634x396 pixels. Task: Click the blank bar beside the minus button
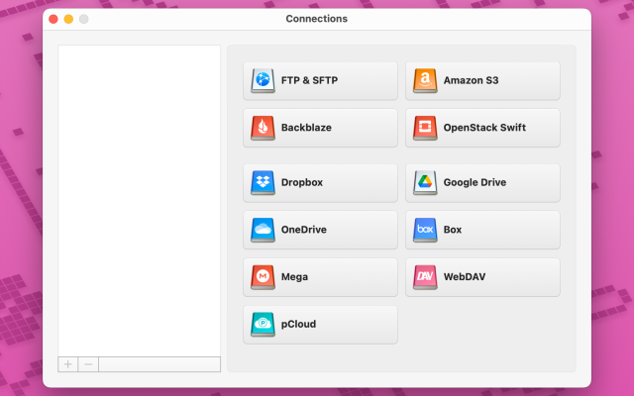158,364
